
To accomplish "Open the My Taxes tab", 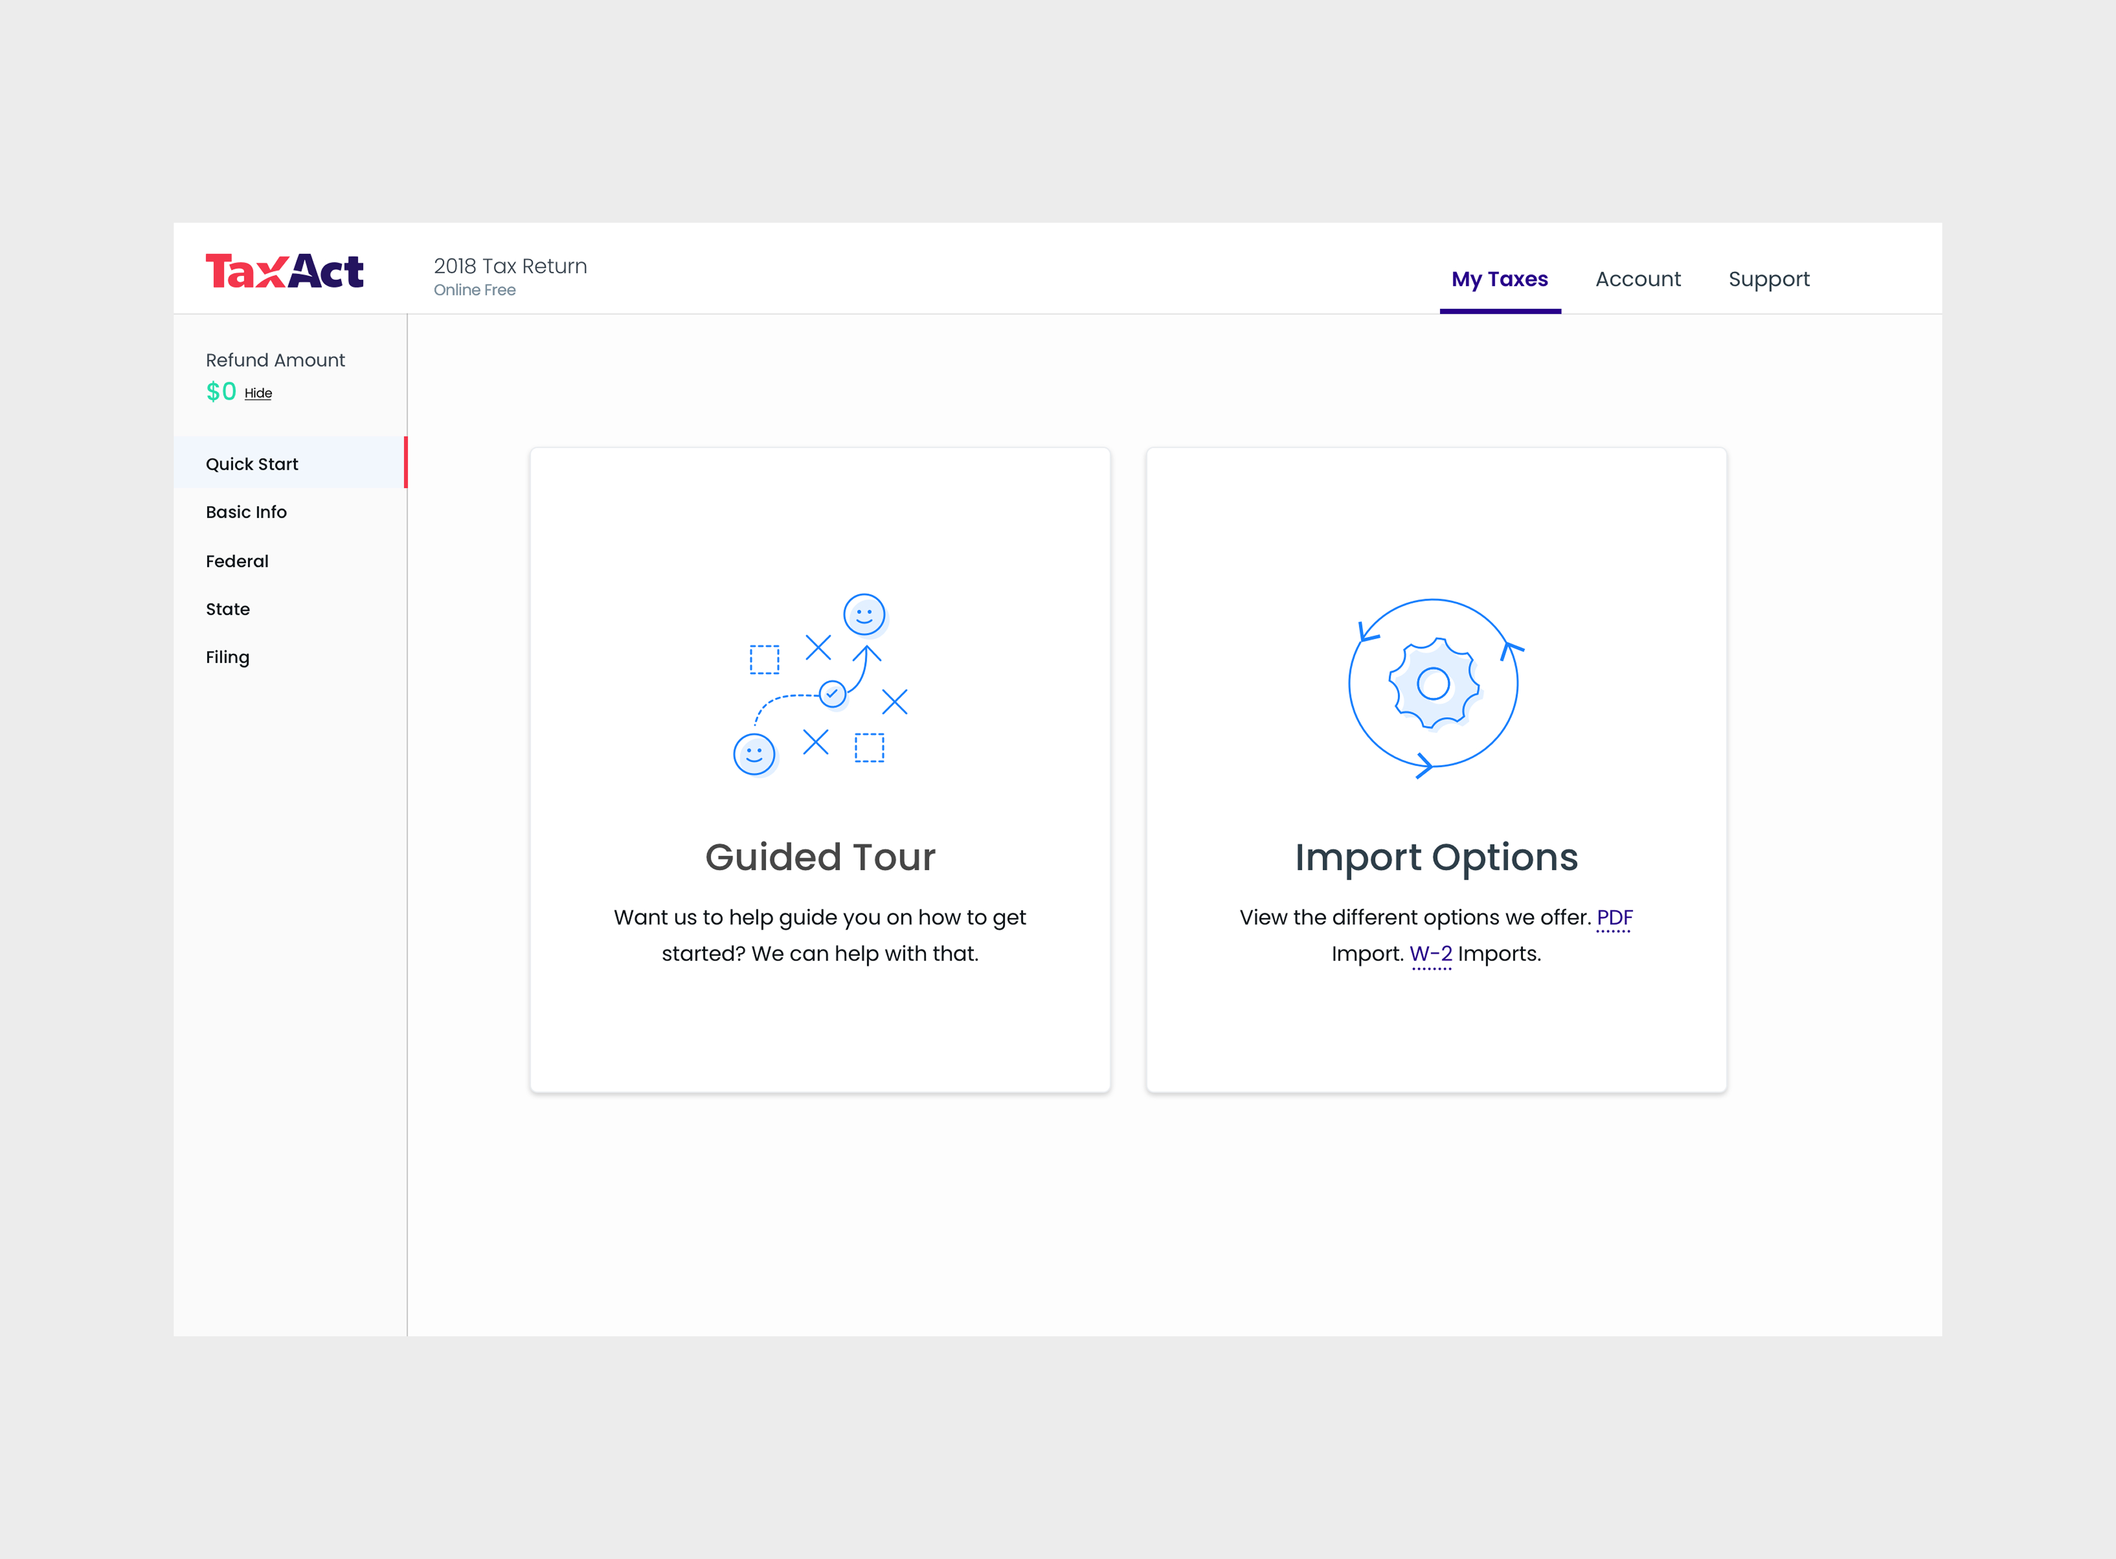I will coord(1499,280).
